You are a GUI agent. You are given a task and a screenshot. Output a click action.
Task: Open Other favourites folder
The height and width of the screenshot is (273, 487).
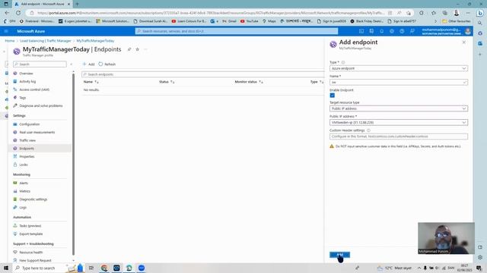[457, 21]
